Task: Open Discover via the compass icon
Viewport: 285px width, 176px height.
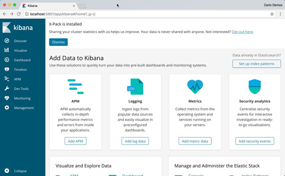Action: point(7,41)
